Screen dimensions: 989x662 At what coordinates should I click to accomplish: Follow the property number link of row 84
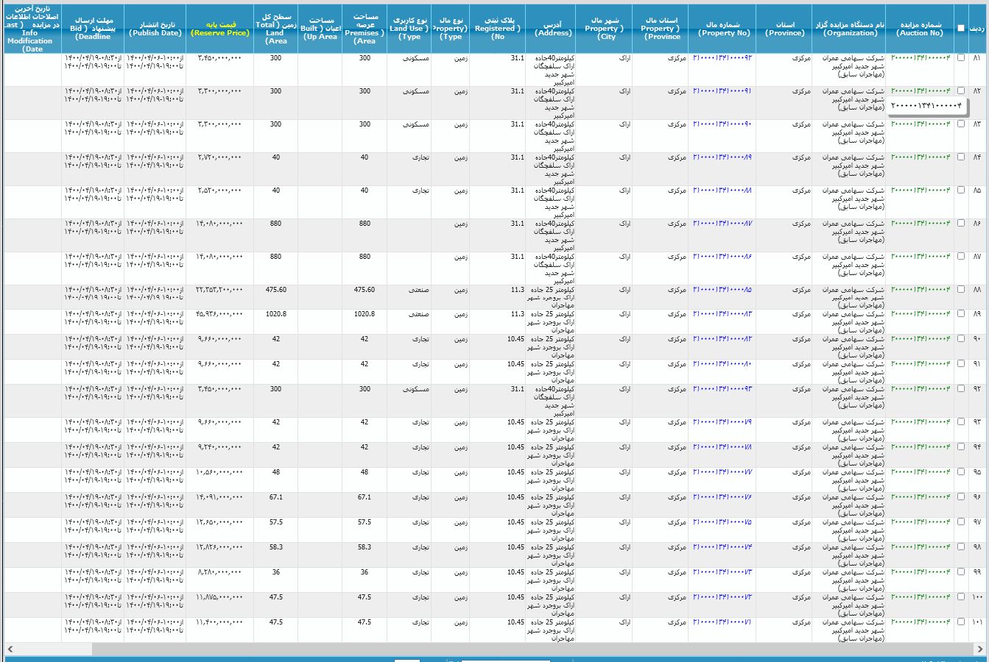pyautogui.click(x=722, y=157)
